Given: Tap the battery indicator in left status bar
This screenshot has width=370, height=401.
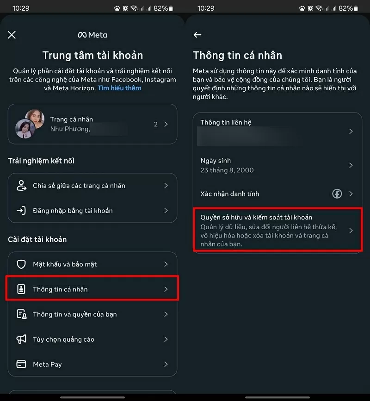Looking at the screenshot, I should coord(171,8).
